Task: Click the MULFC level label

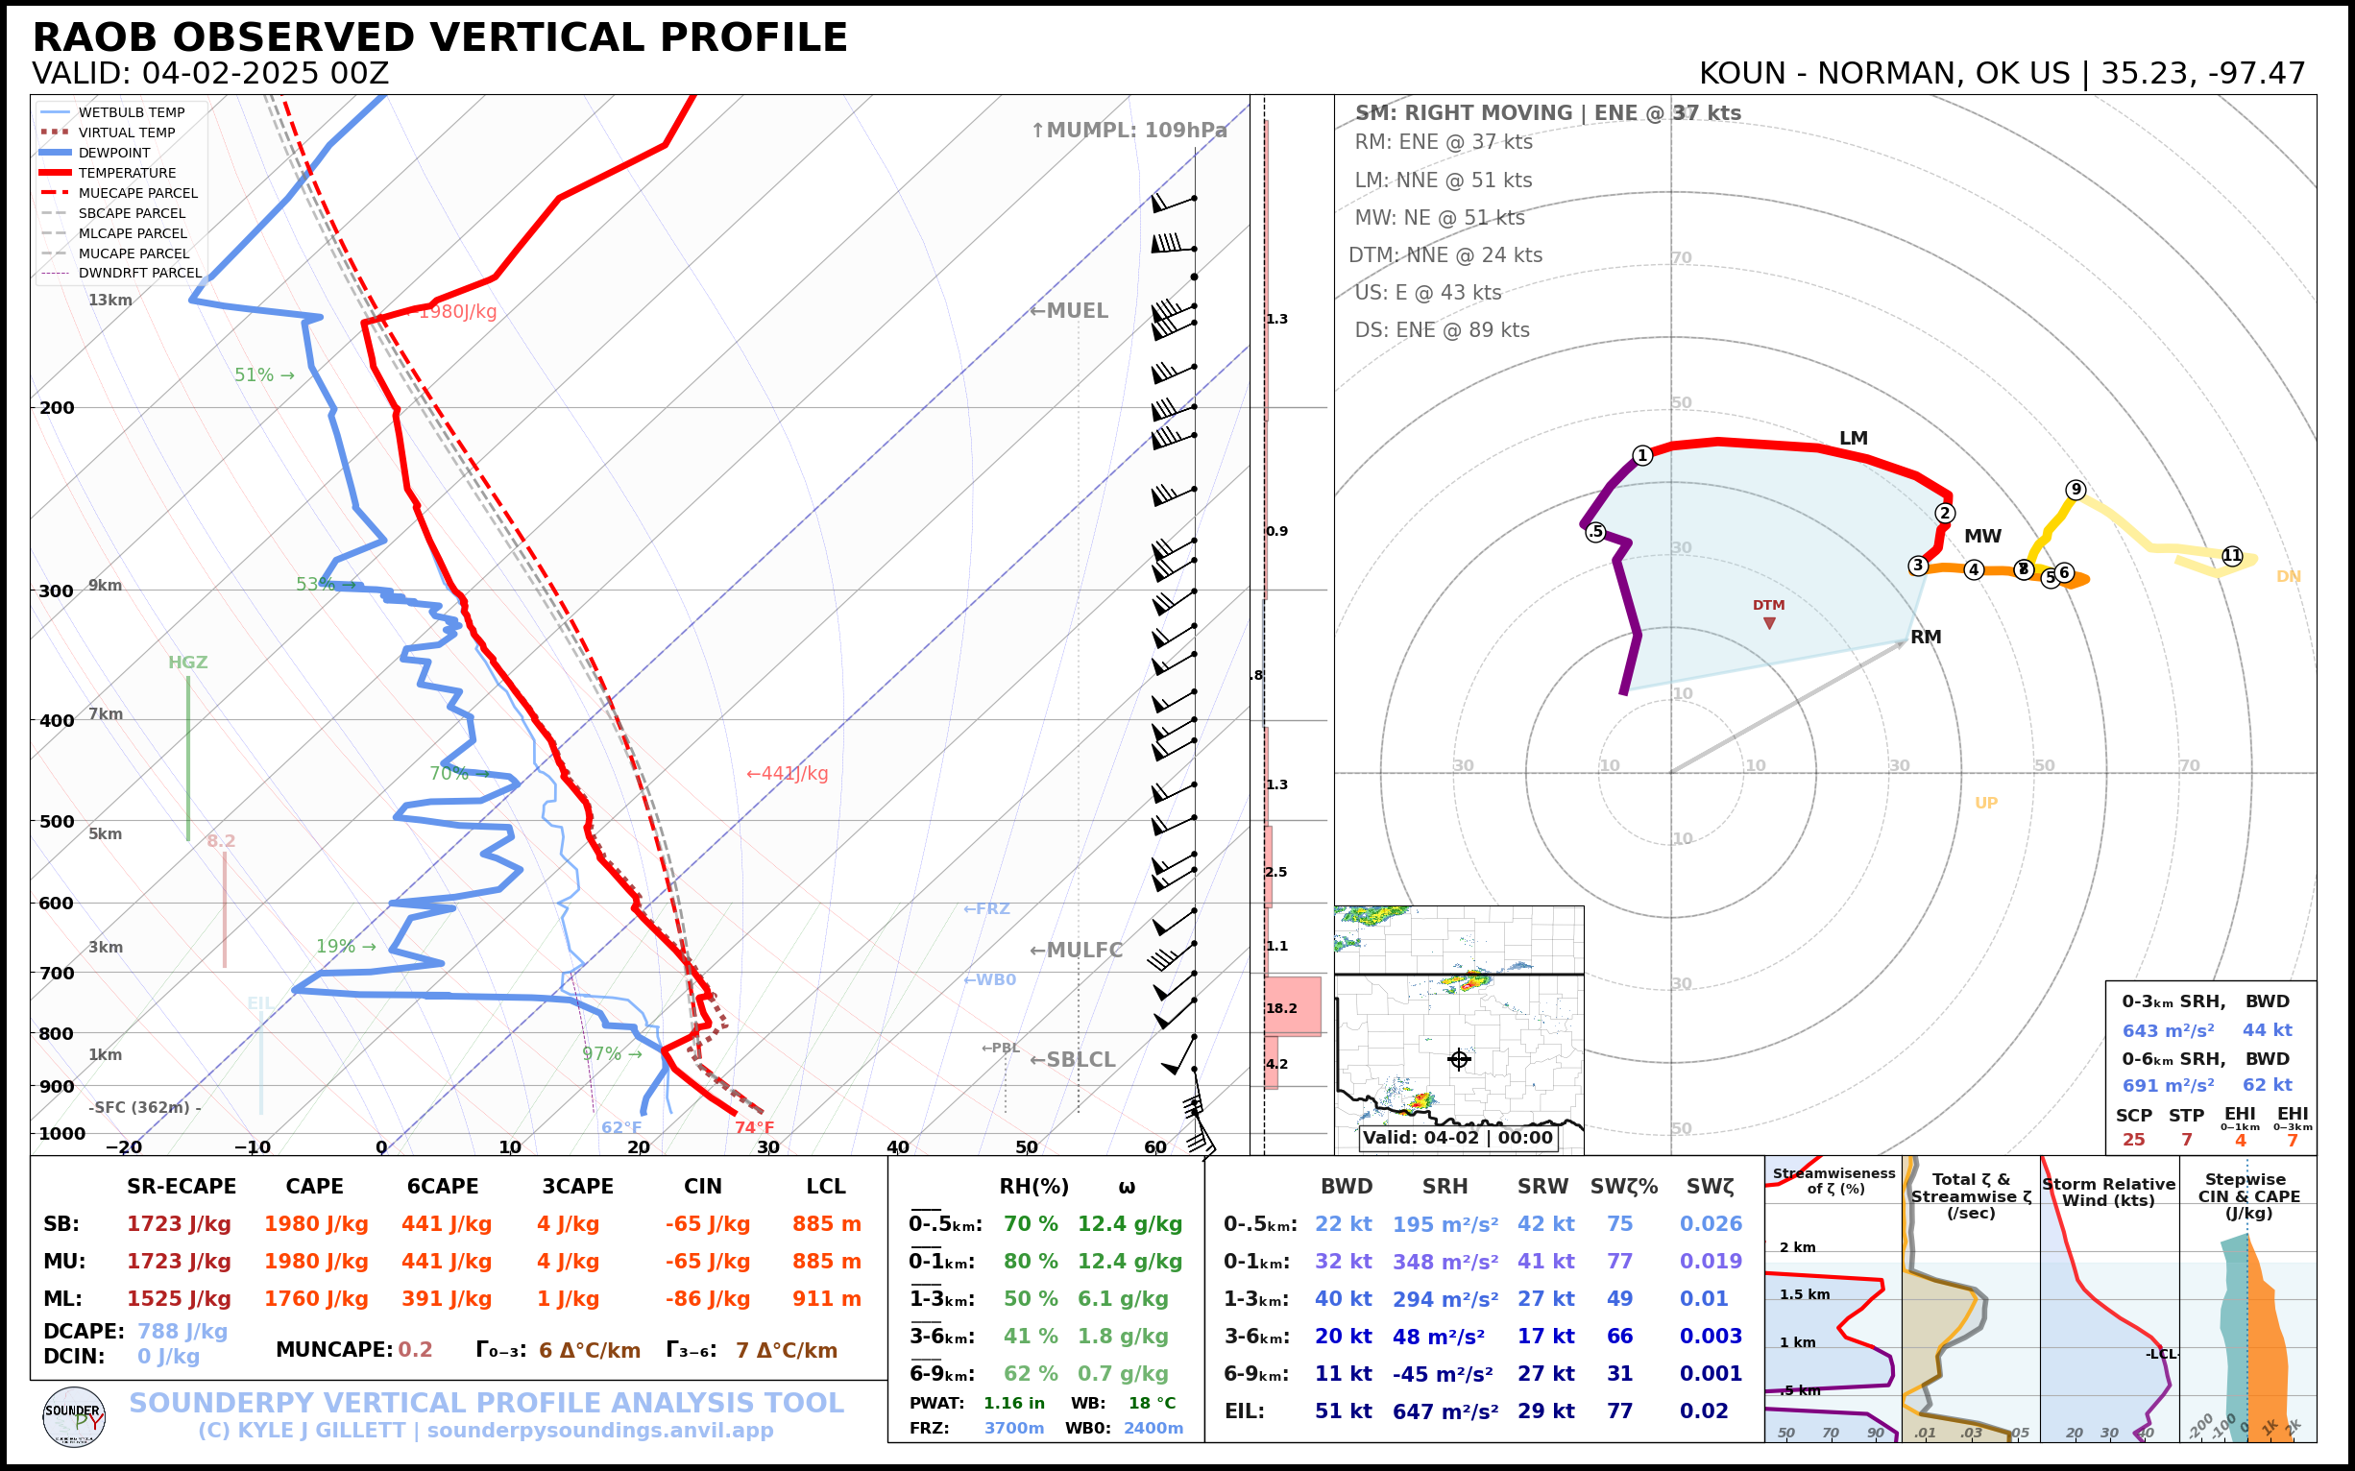Action: coord(1077,950)
